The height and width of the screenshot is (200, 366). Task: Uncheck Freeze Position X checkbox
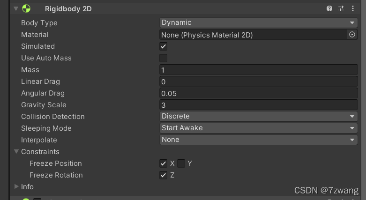pos(164,163)
